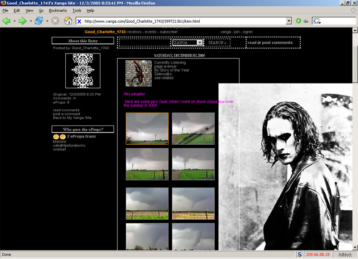Click the Forward navigation arrow

click(22, 21)
